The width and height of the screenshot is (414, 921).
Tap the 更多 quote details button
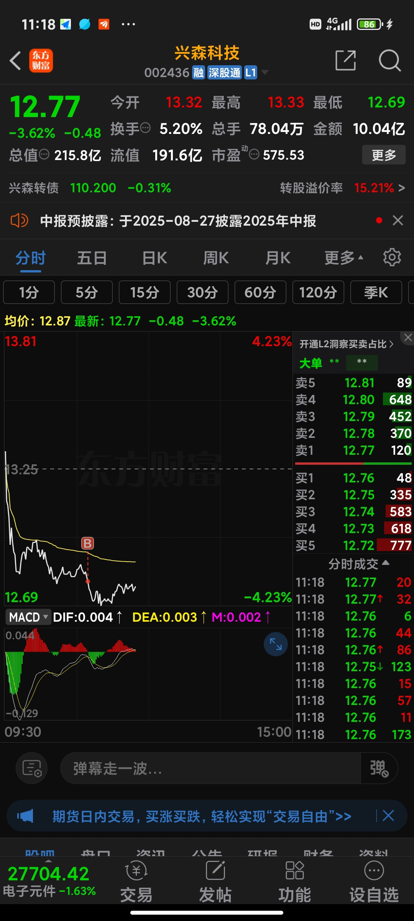(x=384, y=155)
